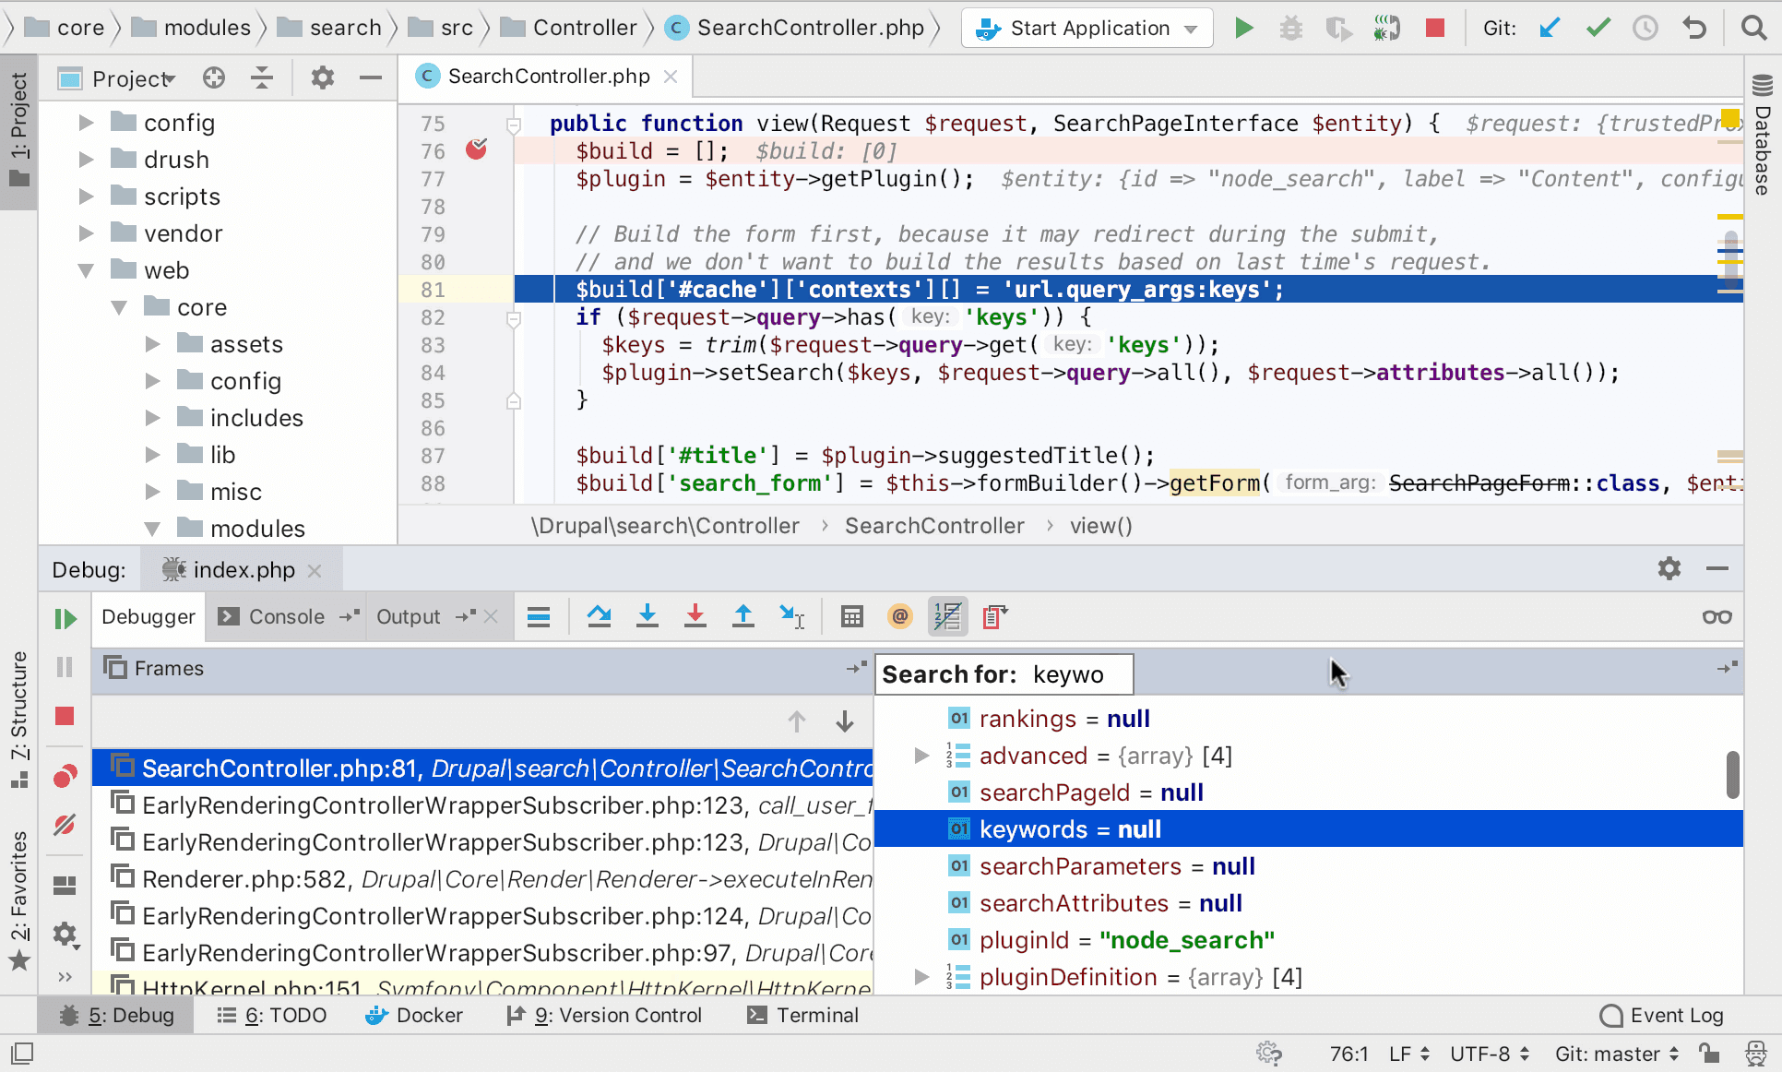Switch to the Console tab in debugger

[286, 617]
